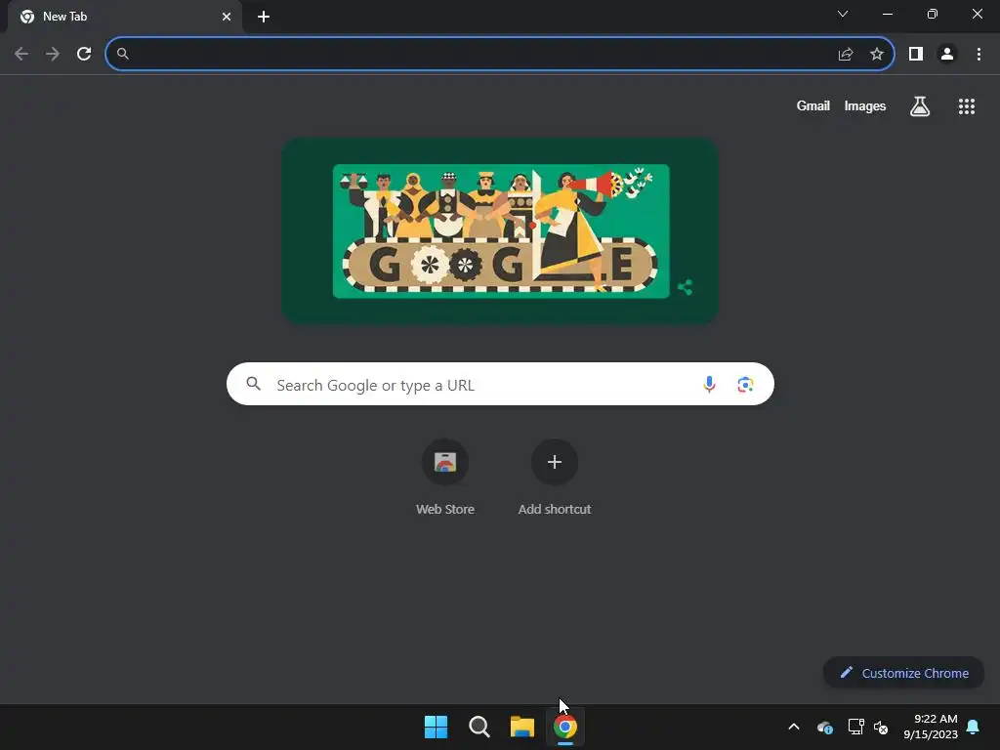This screenshot has width=1000, height=750.
Task: Open the OneDrive cloud tray icon
Action: [824, 727]
